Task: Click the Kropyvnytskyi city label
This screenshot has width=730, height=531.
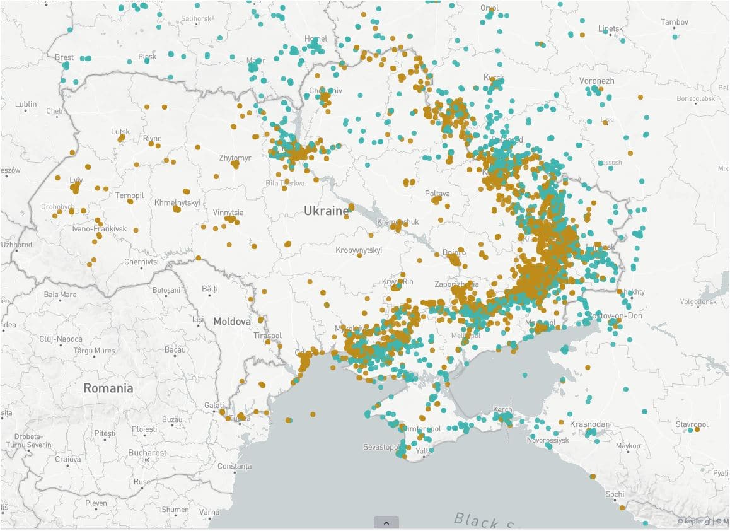Action: [x=359, y=250]
